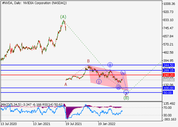The height and width of the screenshot is (127, 178).
Task: Click the RSI(14) 50.62 indicator label
Action: (53, 104)
